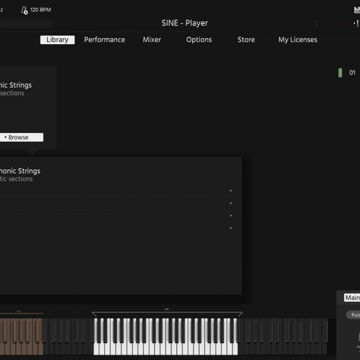Click the floppy-disk save icon
The height and width of the screenshot is (360, 360).
357,10
